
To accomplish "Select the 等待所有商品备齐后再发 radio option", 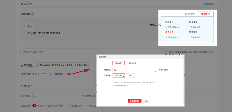I will 34,105.
